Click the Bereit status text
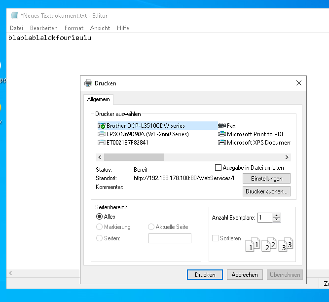The image size is (329, 302). click(x=141, y=170)
